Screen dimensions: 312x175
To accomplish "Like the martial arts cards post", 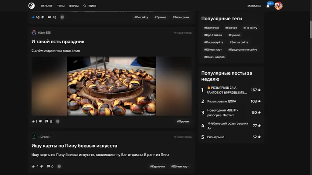I will pos(33,166).
